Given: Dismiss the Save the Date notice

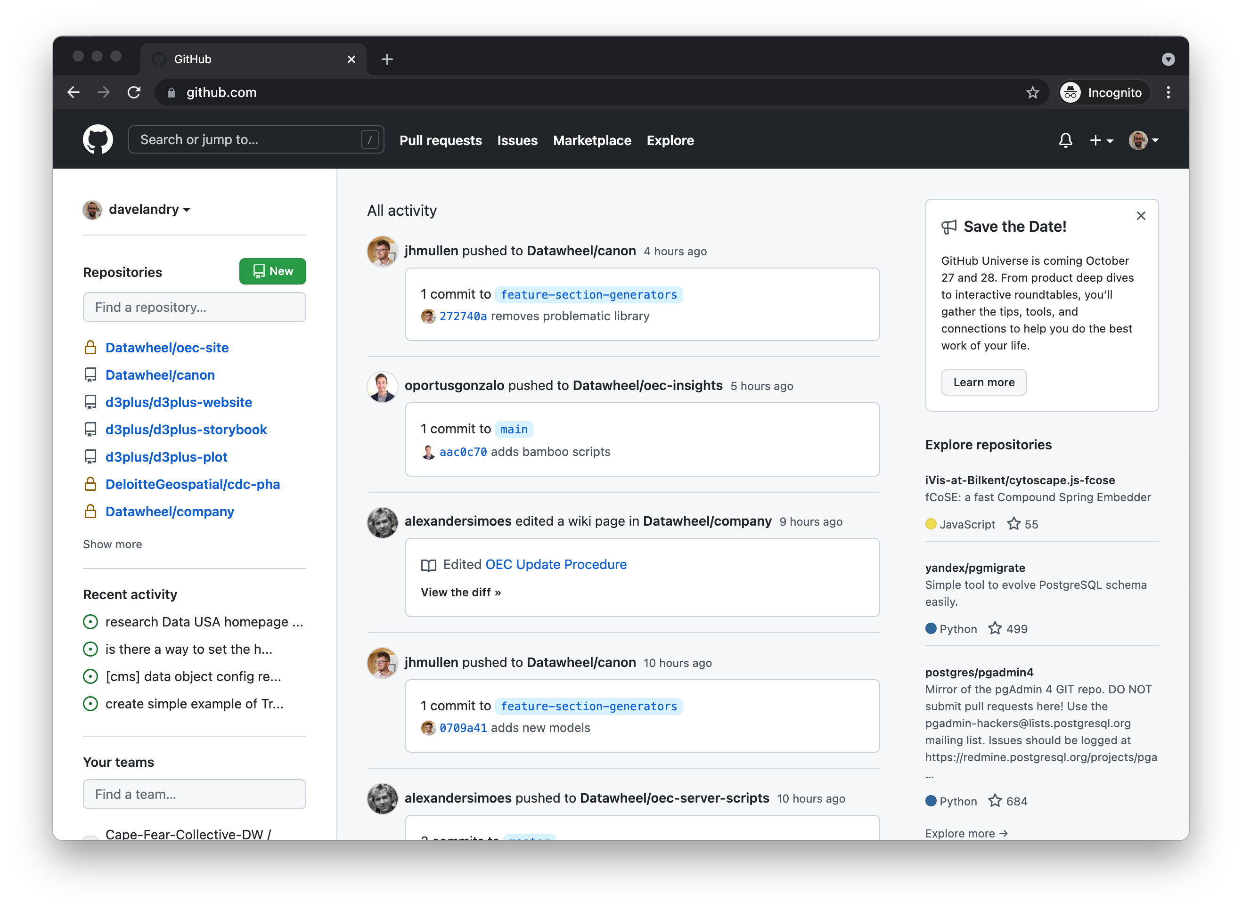Looking at the screenshot, I should [x=1141, y=216].
